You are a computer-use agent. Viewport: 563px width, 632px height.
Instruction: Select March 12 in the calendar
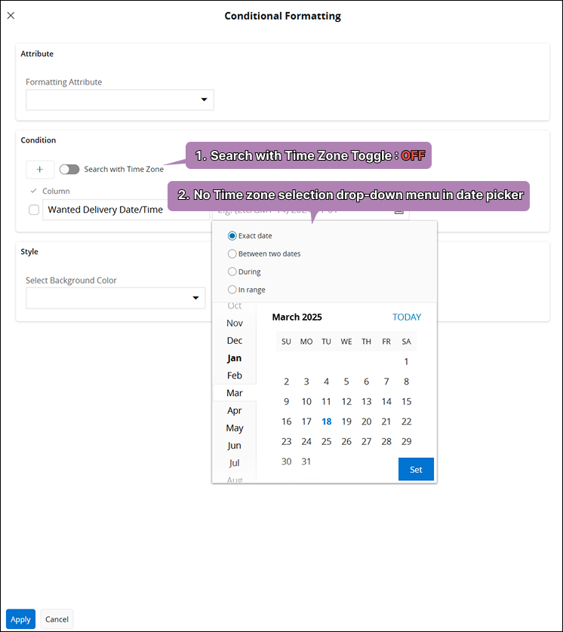(346, 401)
